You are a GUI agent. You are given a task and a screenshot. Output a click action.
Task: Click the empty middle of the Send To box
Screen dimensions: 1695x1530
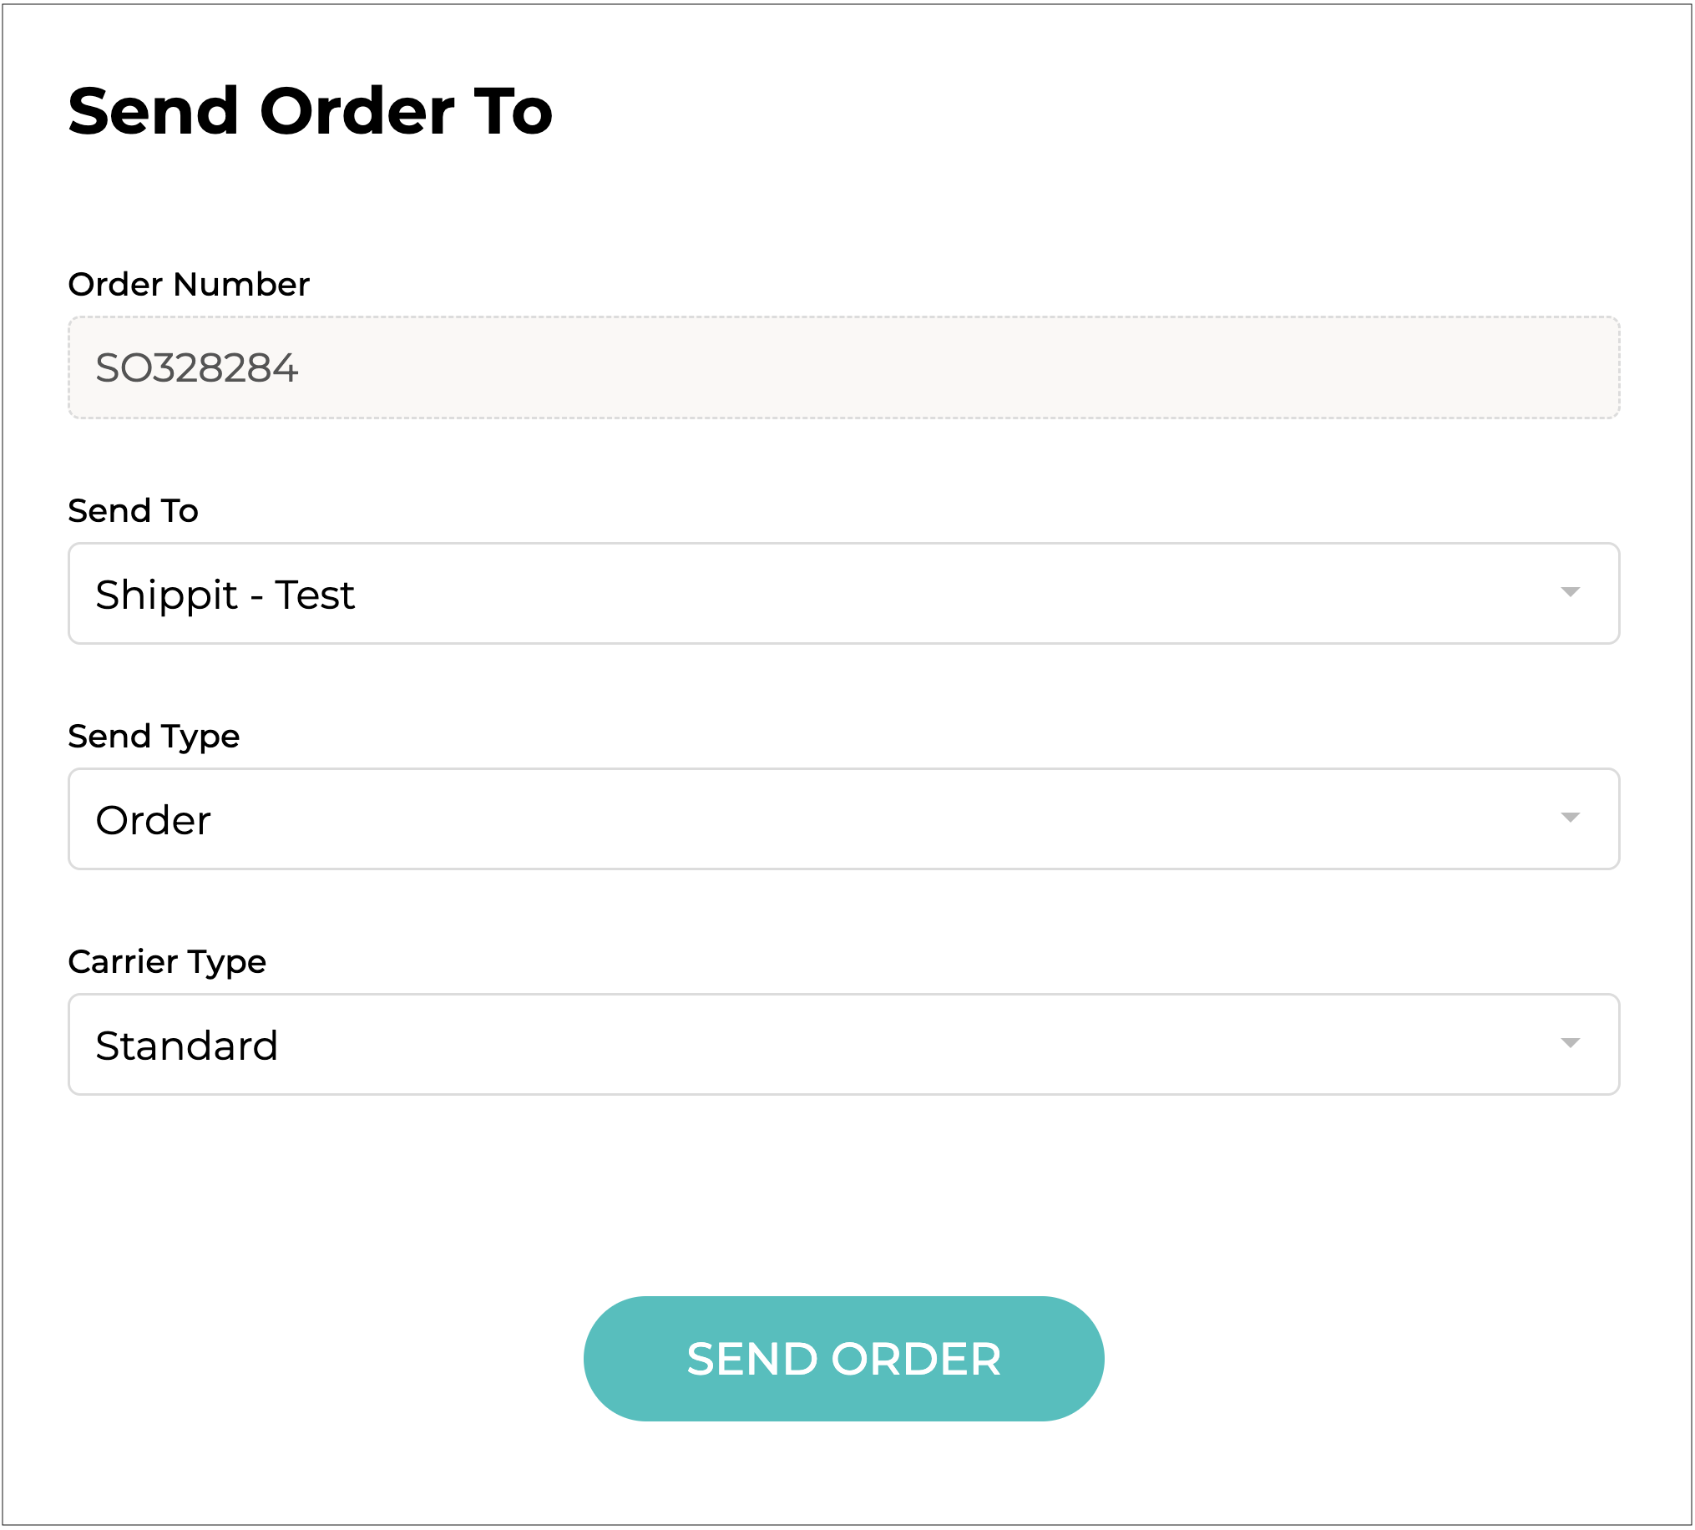pos(924,594)
